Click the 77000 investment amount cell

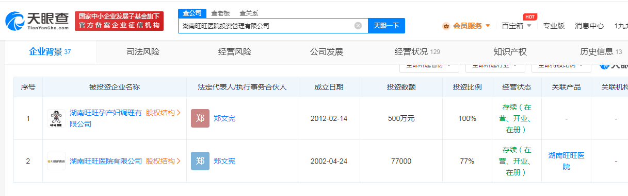click(401, 161)
